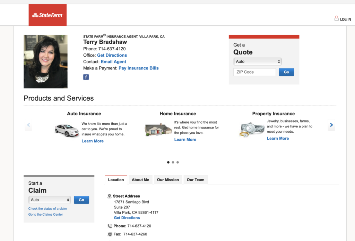Click Check the status of a claim

47,209
